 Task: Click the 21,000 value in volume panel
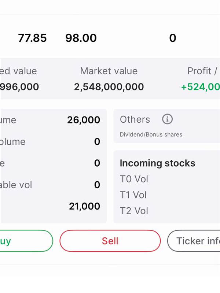[x=84, y=206]
